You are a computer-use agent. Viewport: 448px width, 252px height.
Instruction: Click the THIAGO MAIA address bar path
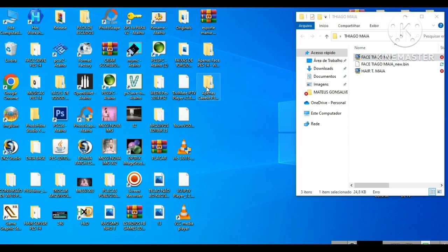pos(357,36)
